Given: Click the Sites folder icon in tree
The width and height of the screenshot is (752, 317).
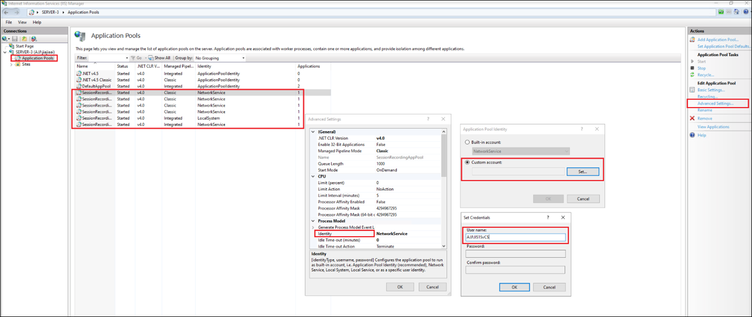Looking at the screenshot, I should [18, 64].
